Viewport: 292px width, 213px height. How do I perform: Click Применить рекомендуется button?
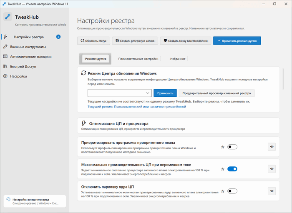point(237,40)
